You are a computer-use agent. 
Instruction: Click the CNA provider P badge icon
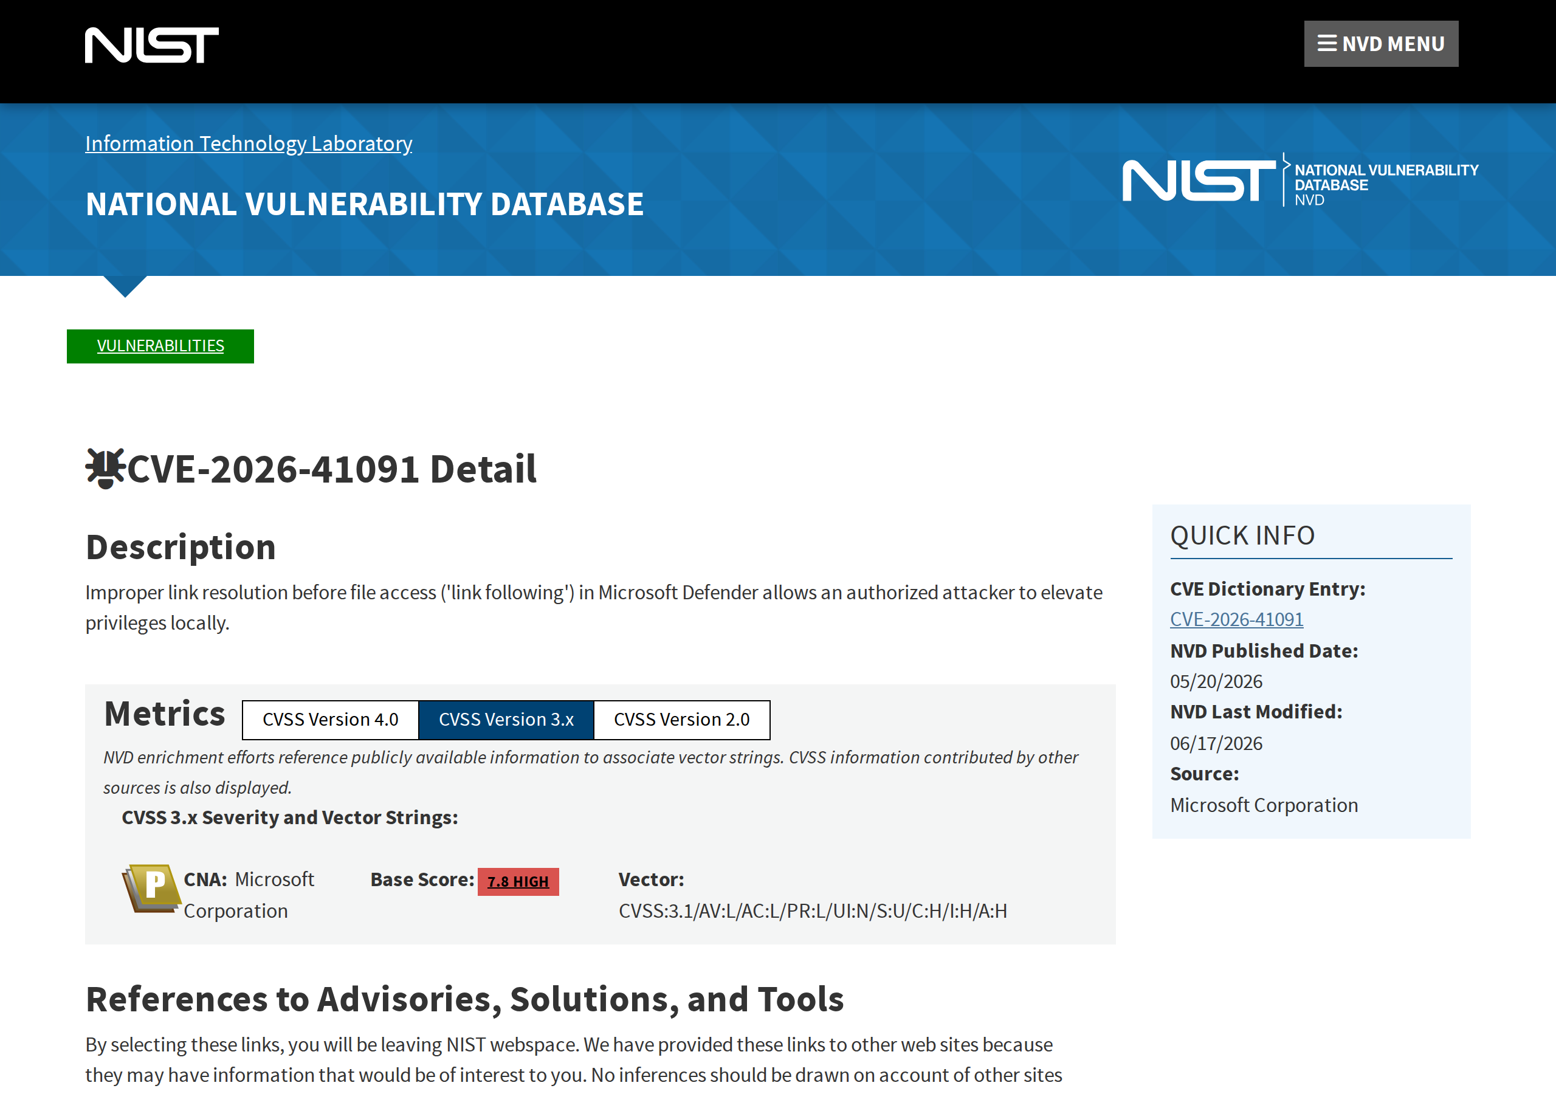tap(152, 888)
